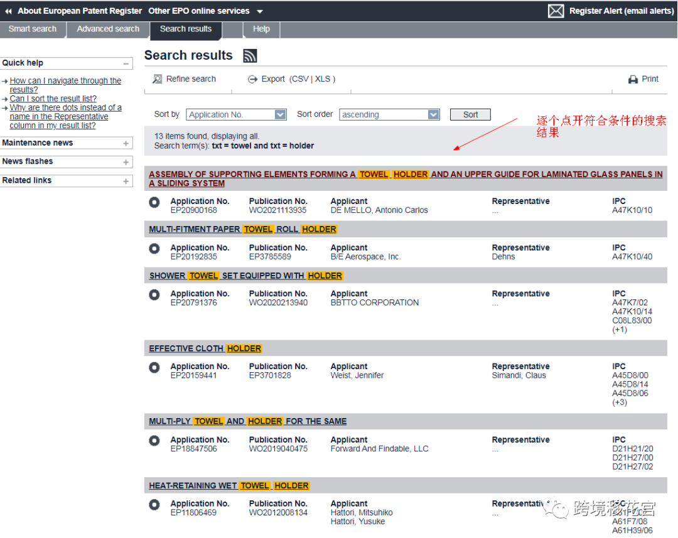Click publication number WO2021113935
678x538 pixels.
click(277, 210)
